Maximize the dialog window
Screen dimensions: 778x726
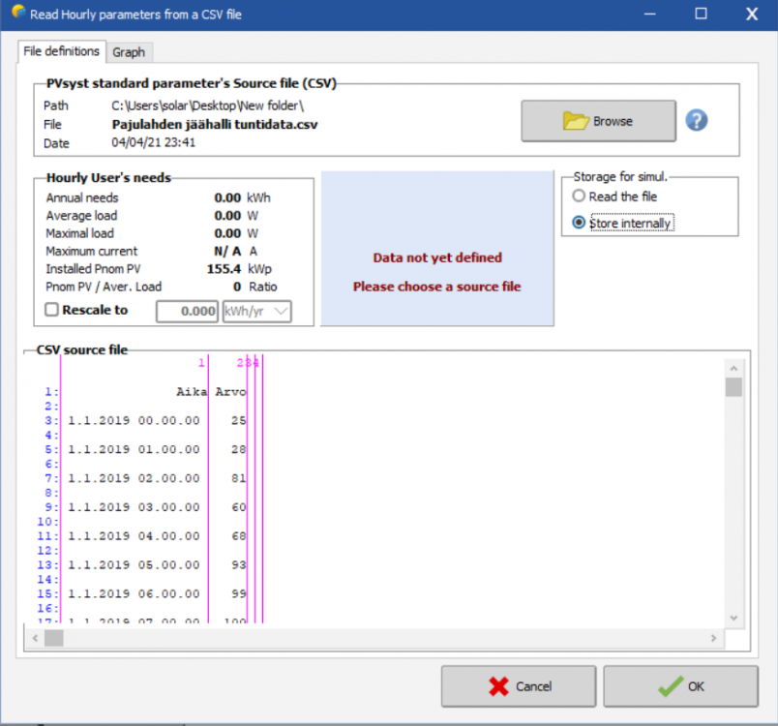click(701, 15)
